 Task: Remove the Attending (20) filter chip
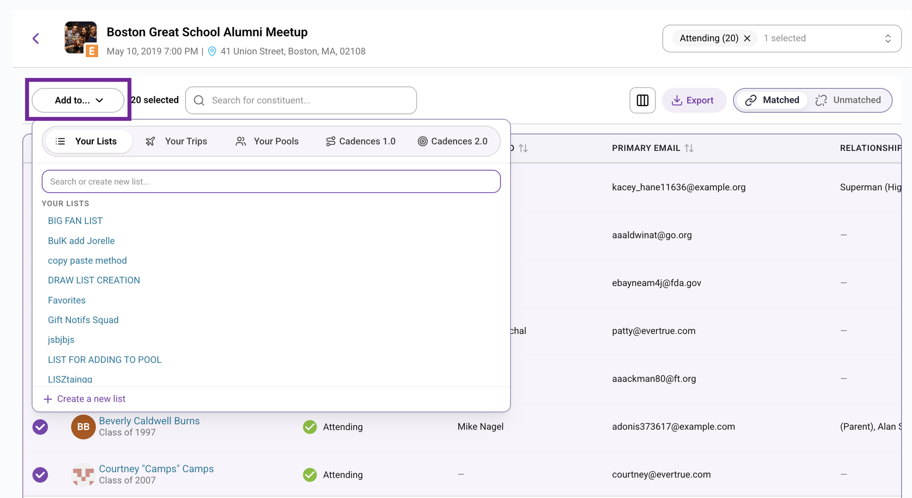pos(747,38)
